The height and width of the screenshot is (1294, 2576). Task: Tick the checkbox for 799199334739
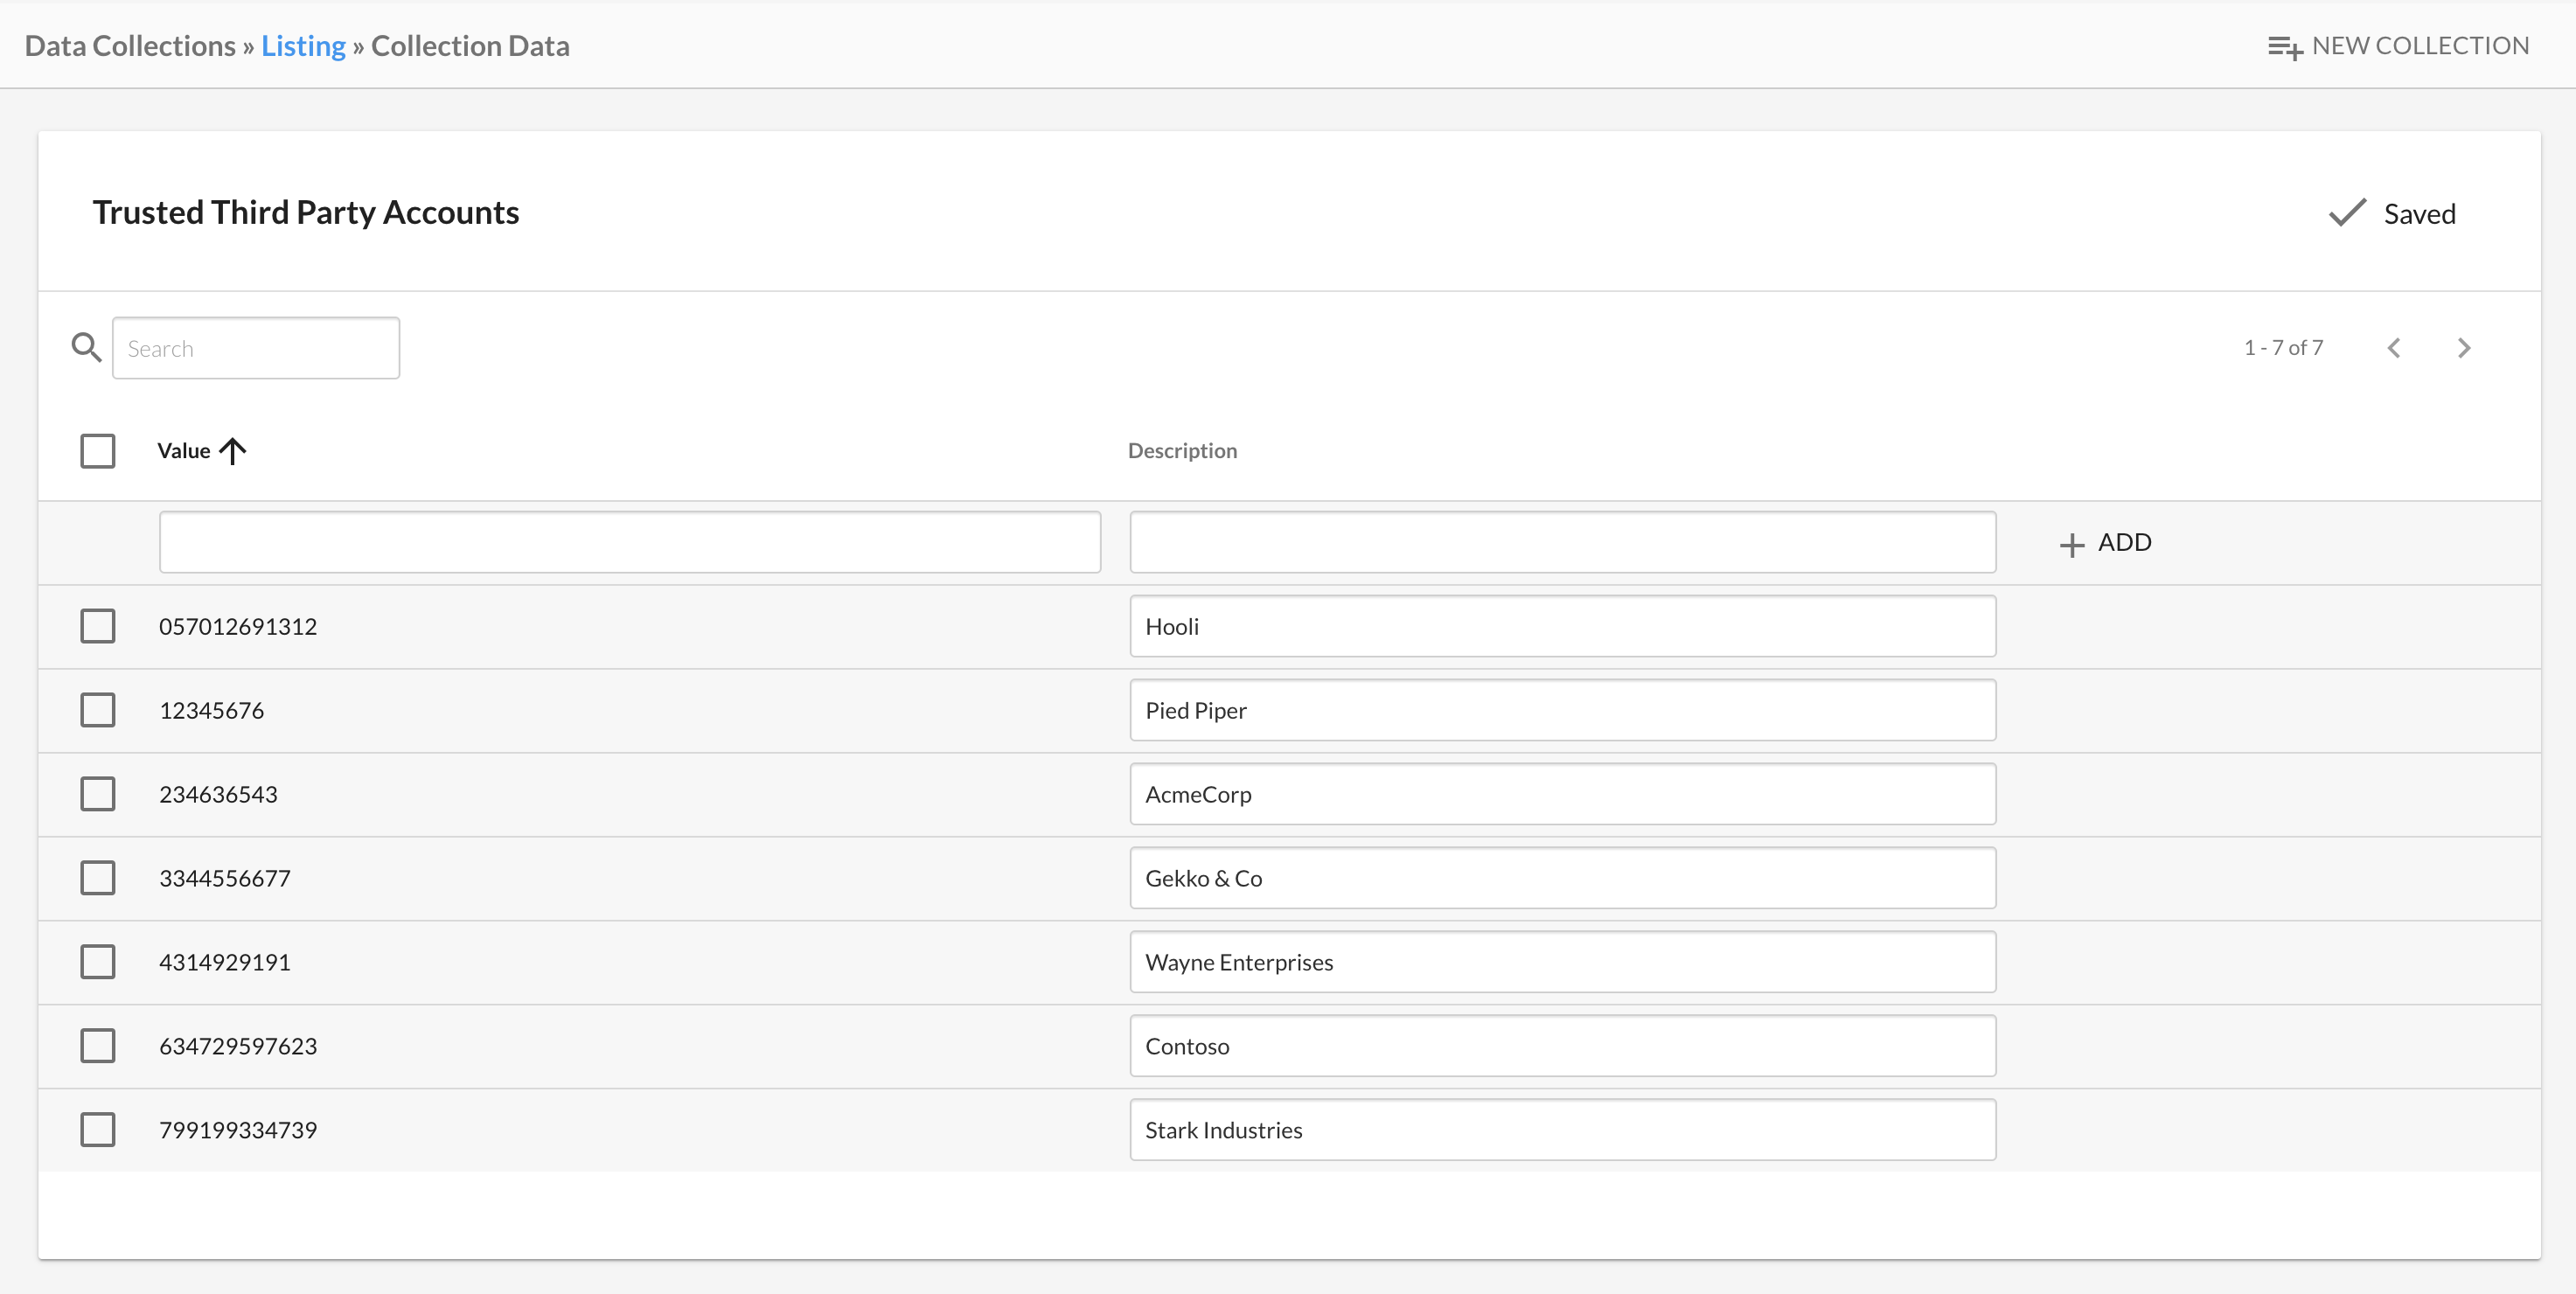pos(98,1130)
